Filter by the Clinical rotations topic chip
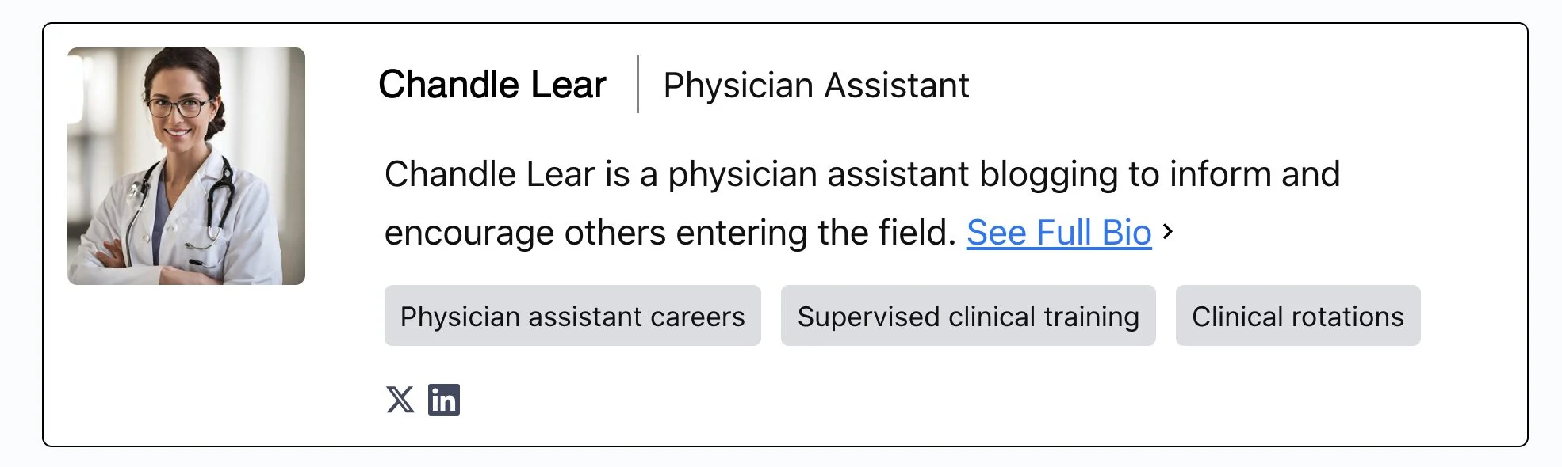Screen dimensions: 1562x467 (x=1298, y=316)
